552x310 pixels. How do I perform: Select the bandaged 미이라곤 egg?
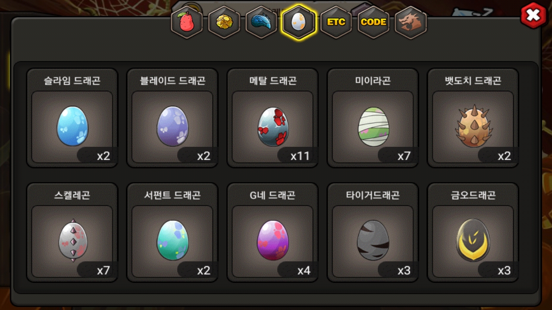pos(373,127)
